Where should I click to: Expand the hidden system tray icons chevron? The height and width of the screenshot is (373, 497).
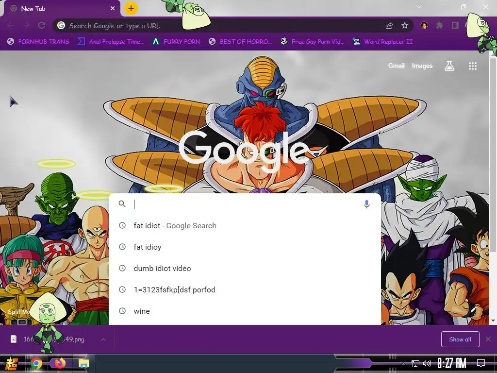coord(403,363)
